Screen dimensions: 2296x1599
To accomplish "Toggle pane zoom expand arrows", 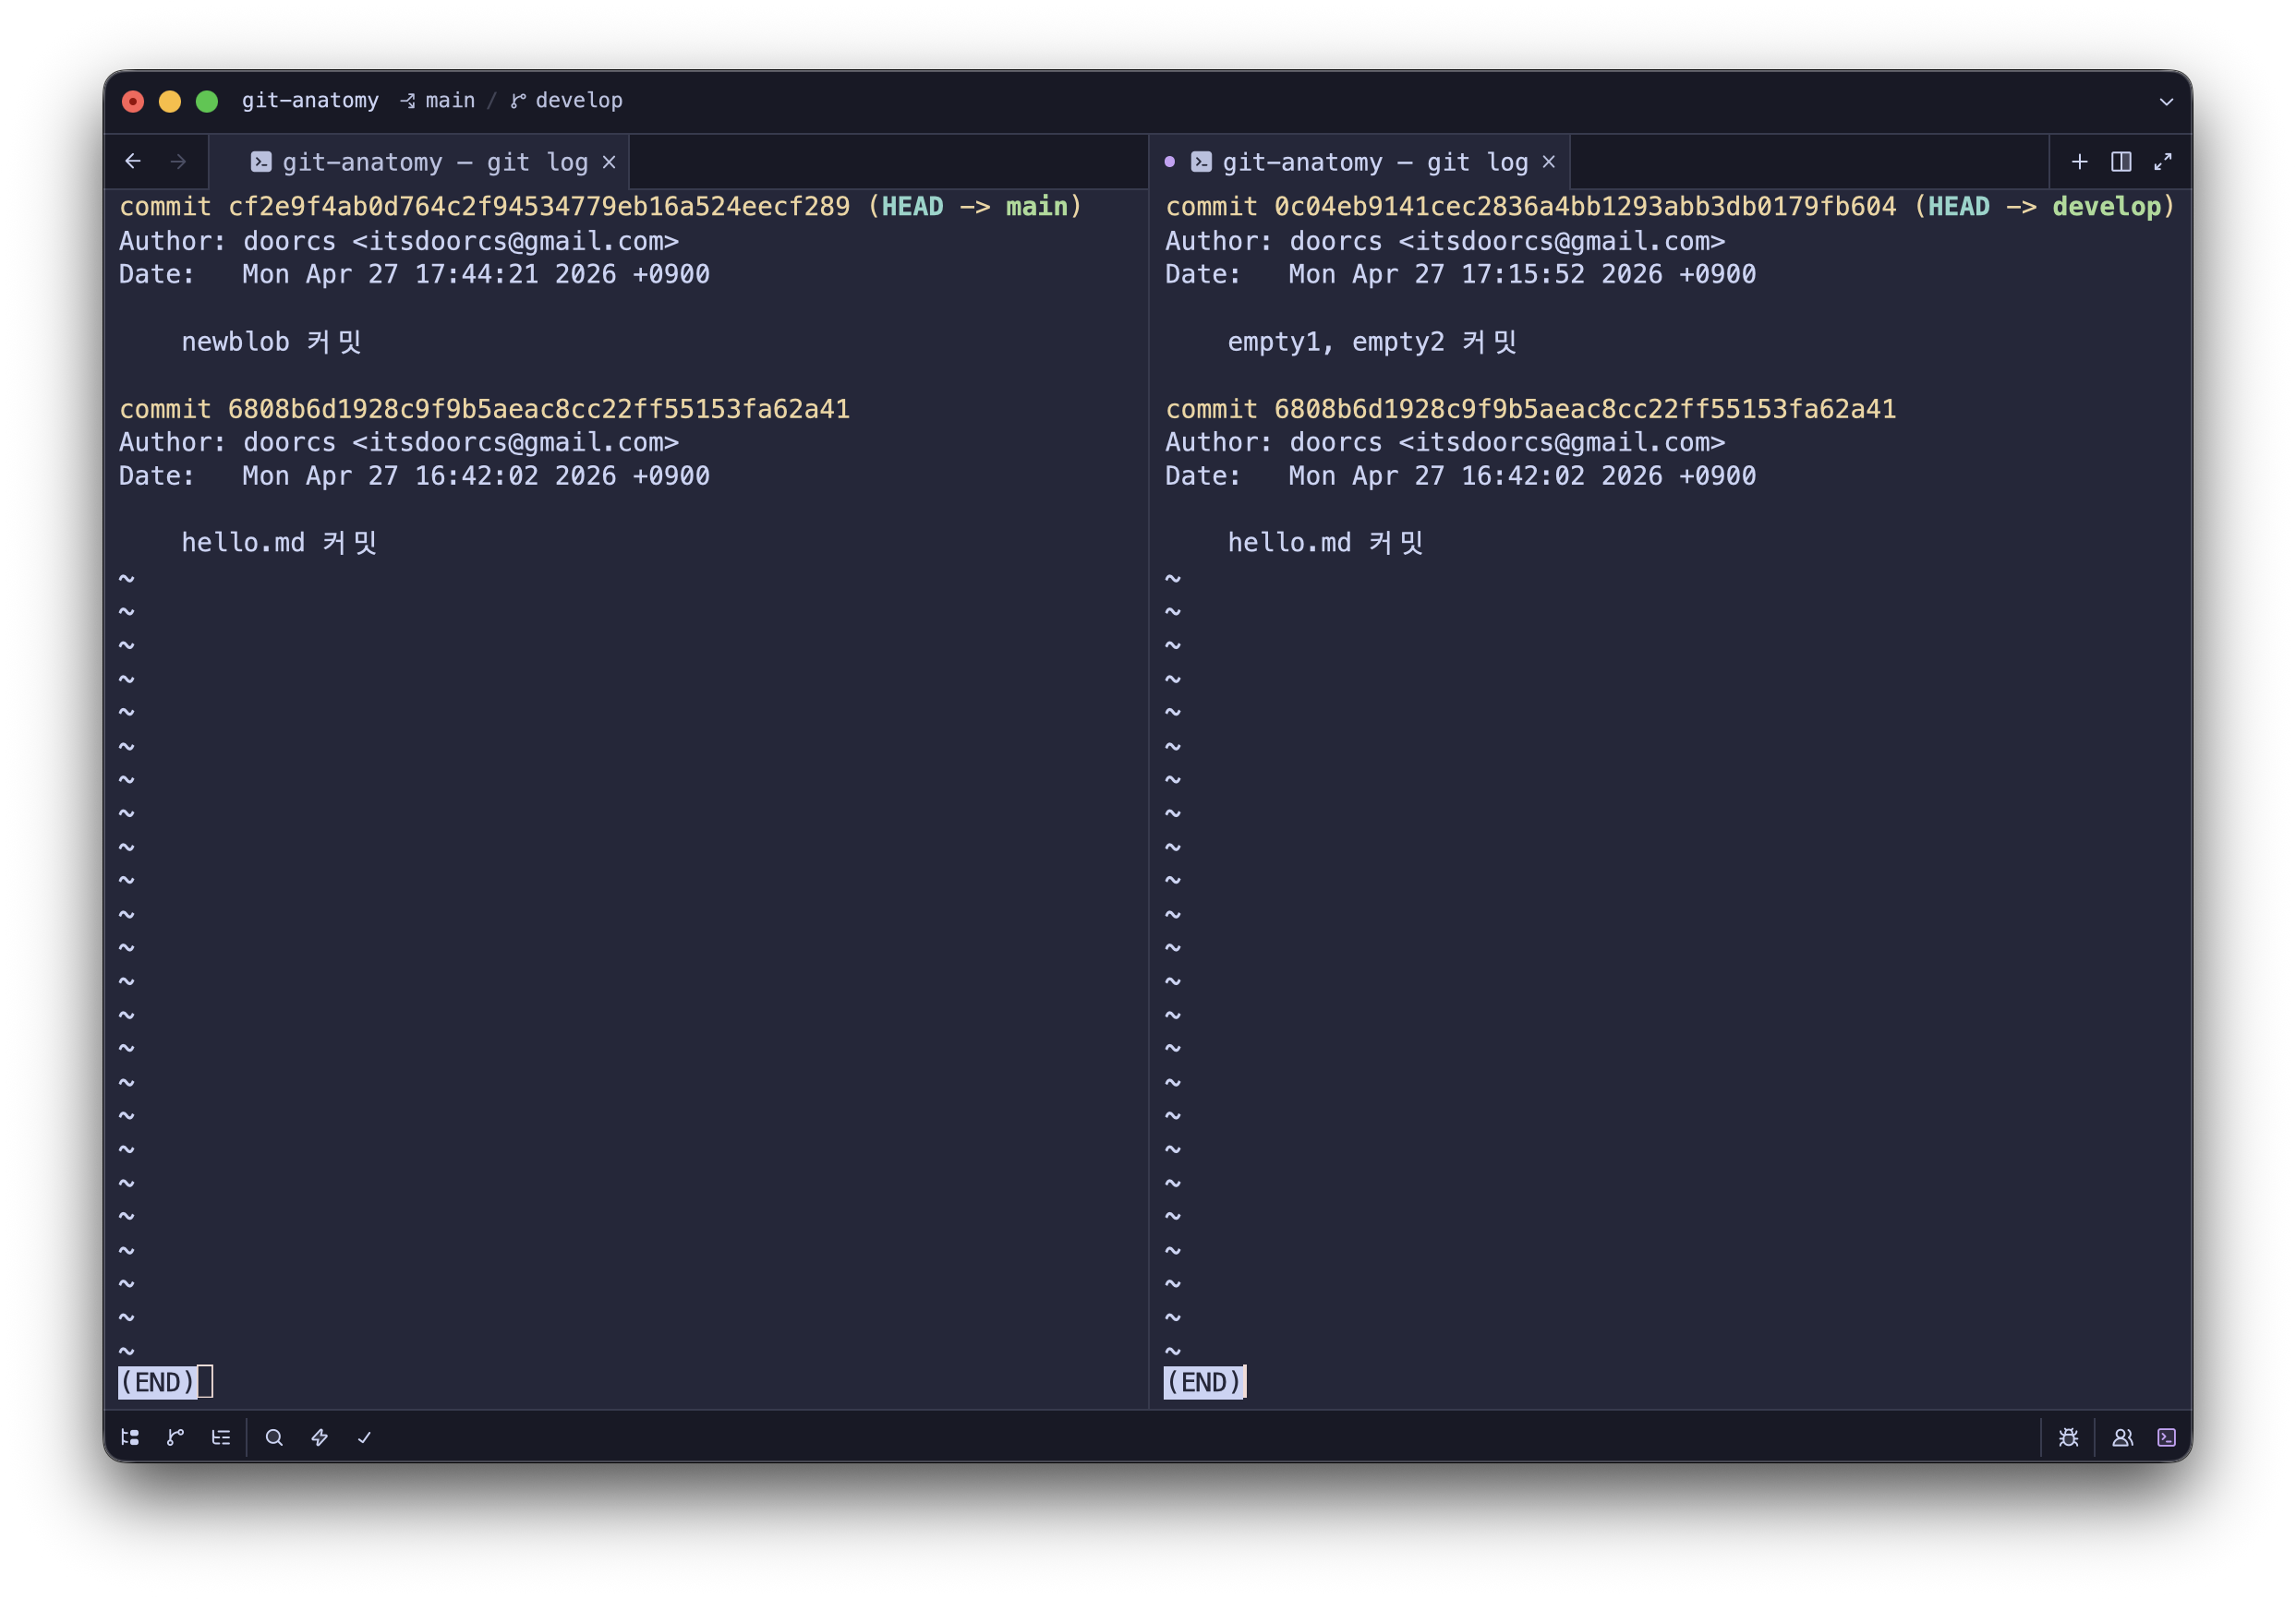I will tap(2163, 162).
